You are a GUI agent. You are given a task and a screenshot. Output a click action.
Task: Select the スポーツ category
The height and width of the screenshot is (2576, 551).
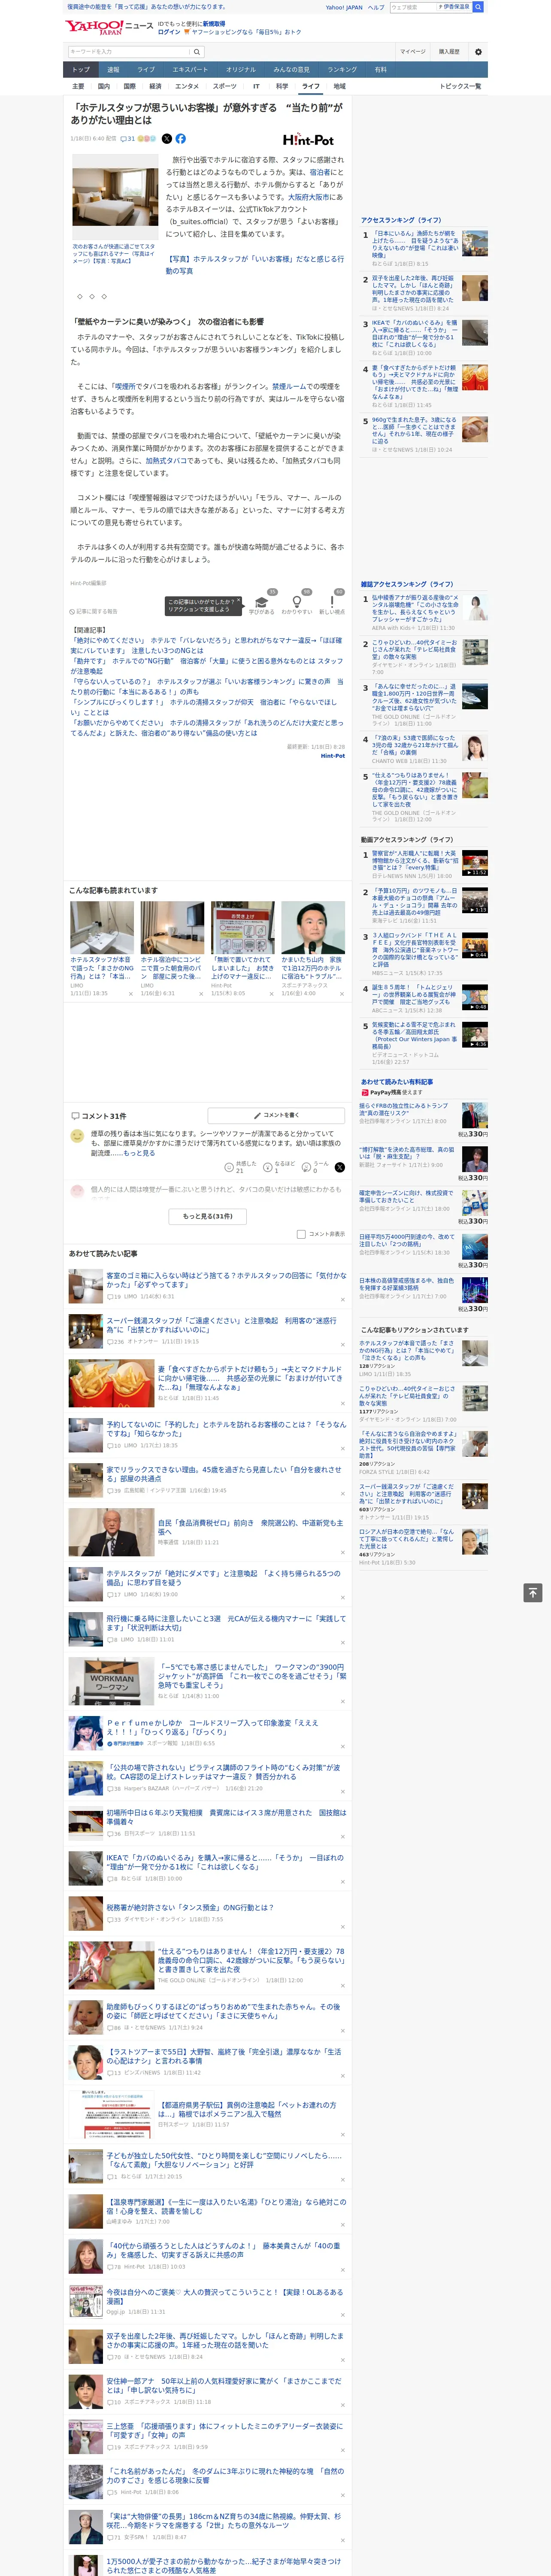[225, 86]
